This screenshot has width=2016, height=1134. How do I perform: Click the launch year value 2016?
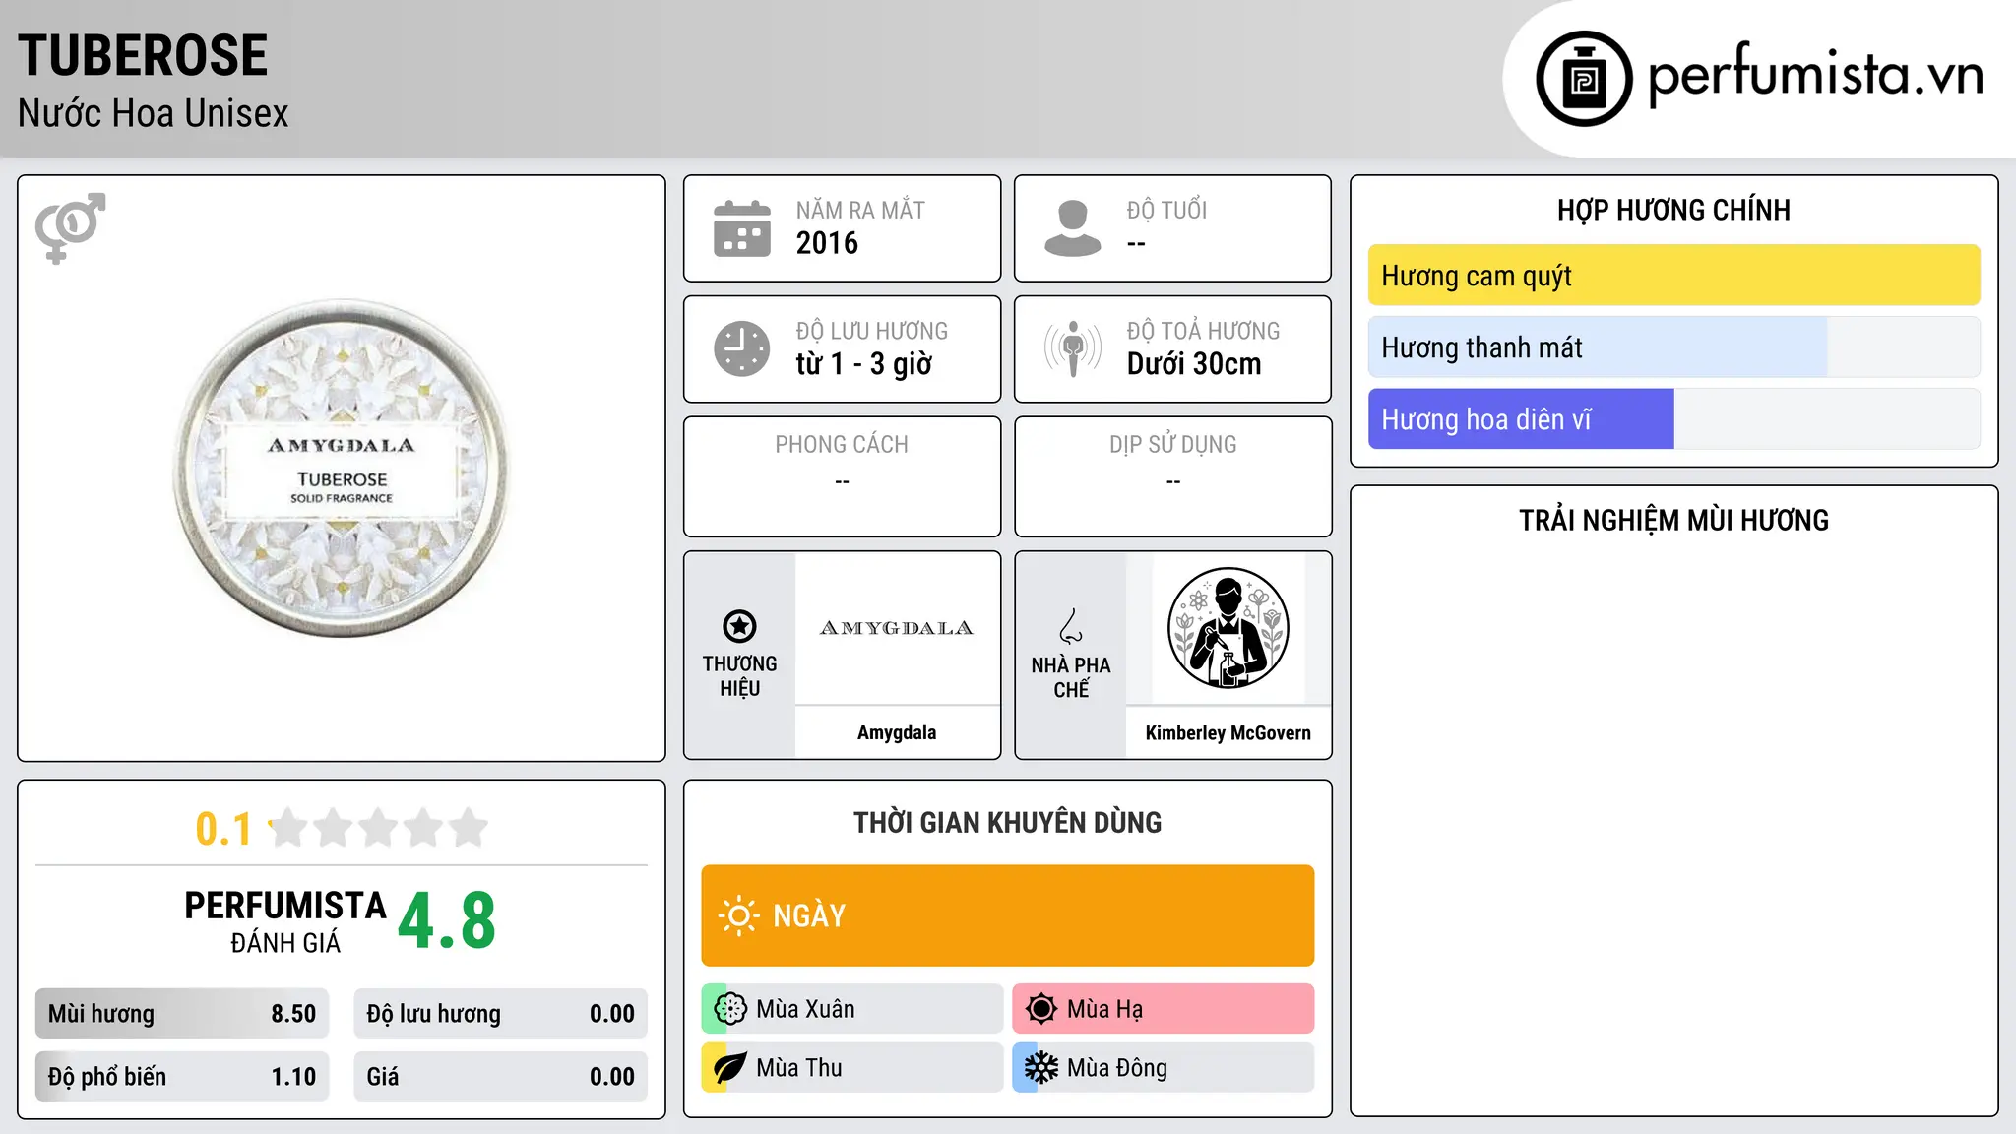[x=827, y=243]
